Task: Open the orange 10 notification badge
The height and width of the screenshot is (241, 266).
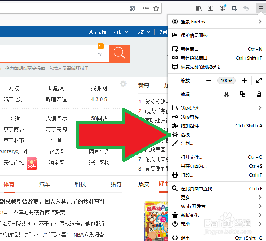Action: click(101, 46)
